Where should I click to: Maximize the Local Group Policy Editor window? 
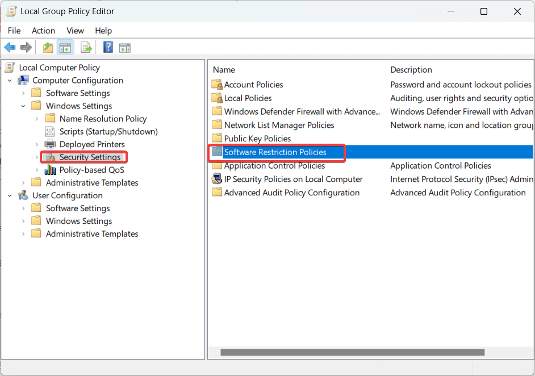[x=484, y=11]
